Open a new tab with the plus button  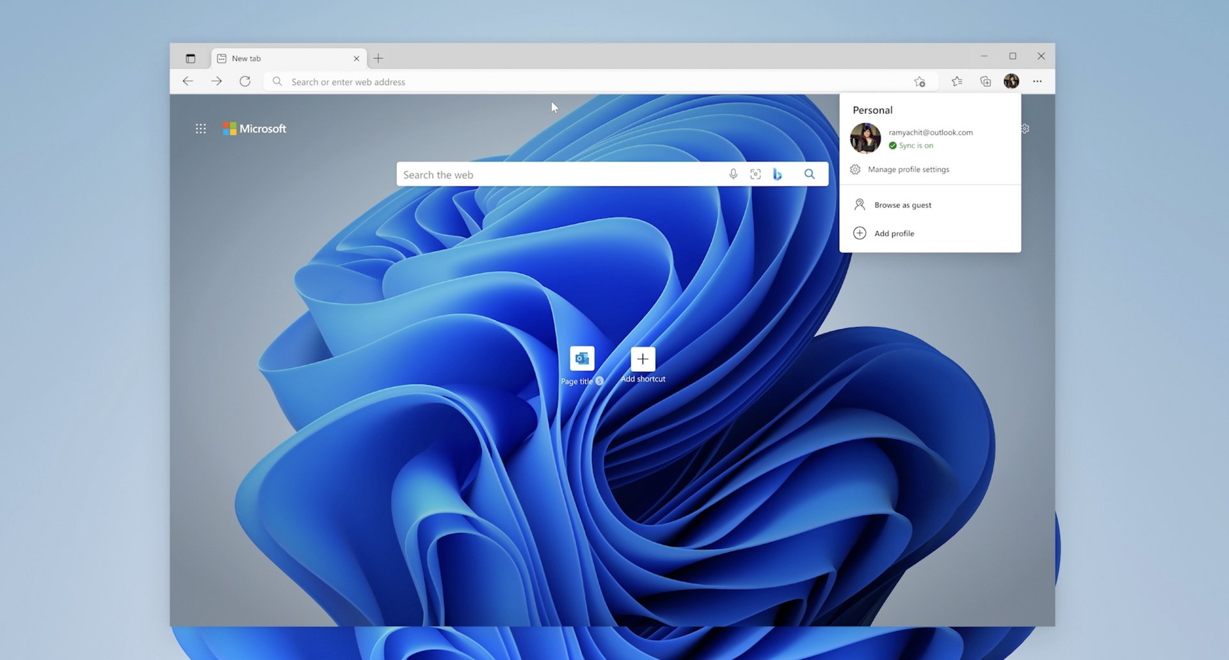[378, 58]
